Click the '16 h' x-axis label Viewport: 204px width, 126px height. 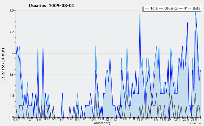click(x=140, y=120)
